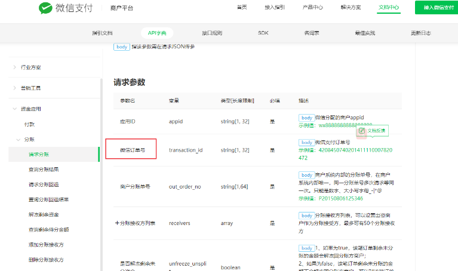The image size is (458, 271).
Task: Switch to the API字典 tab
Action: (157, 33)
